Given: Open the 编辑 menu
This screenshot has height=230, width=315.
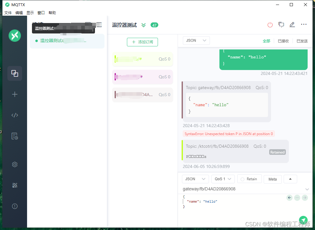Looking at the screenshot, I should 19,13.
